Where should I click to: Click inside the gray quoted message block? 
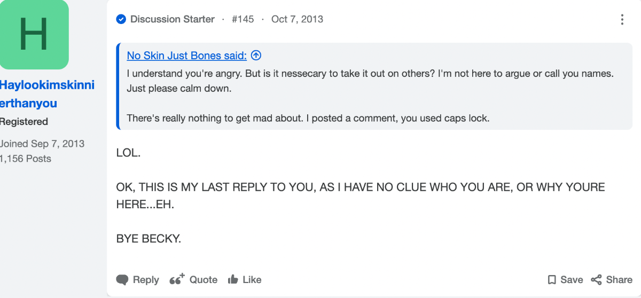[374, 87]
